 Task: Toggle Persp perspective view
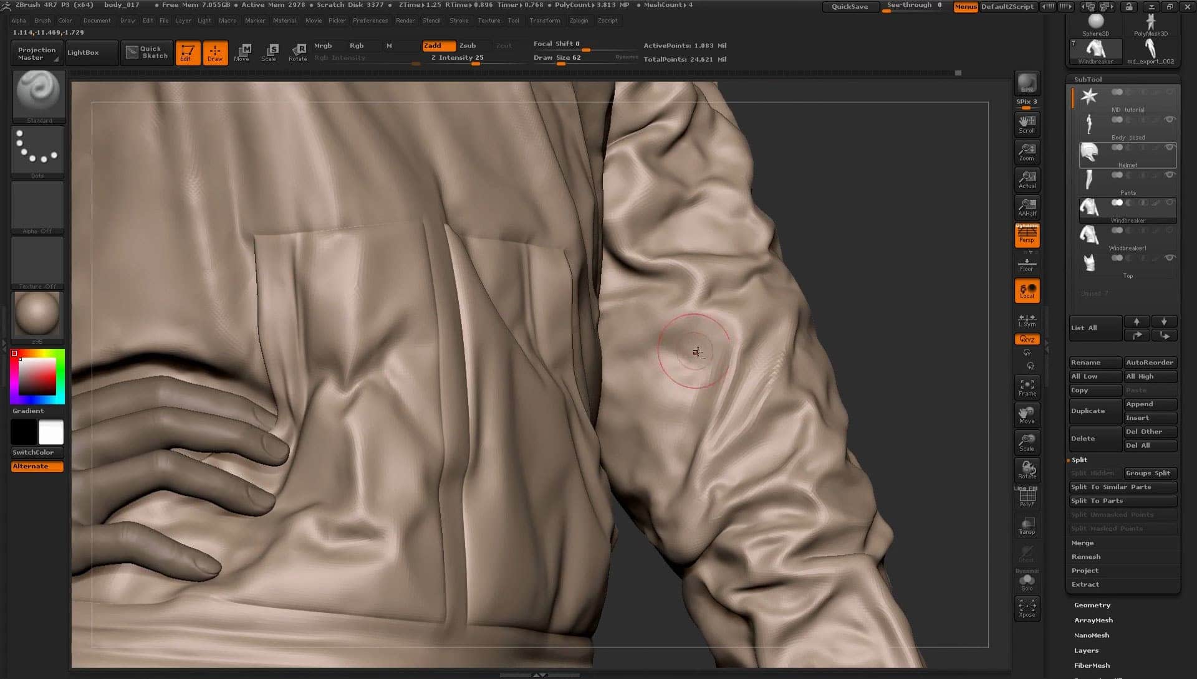pyautogui.click(x=1027, y=235)
